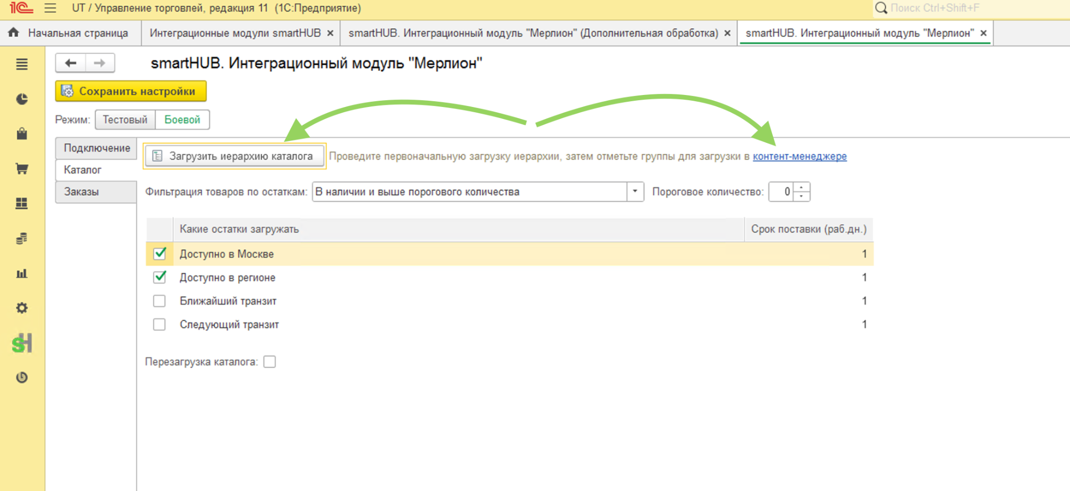Increase threshold quantity with stepper arrow
The width and height of the screenshot is (1070, 491).
pyautogui.click(x=801, y=187)
